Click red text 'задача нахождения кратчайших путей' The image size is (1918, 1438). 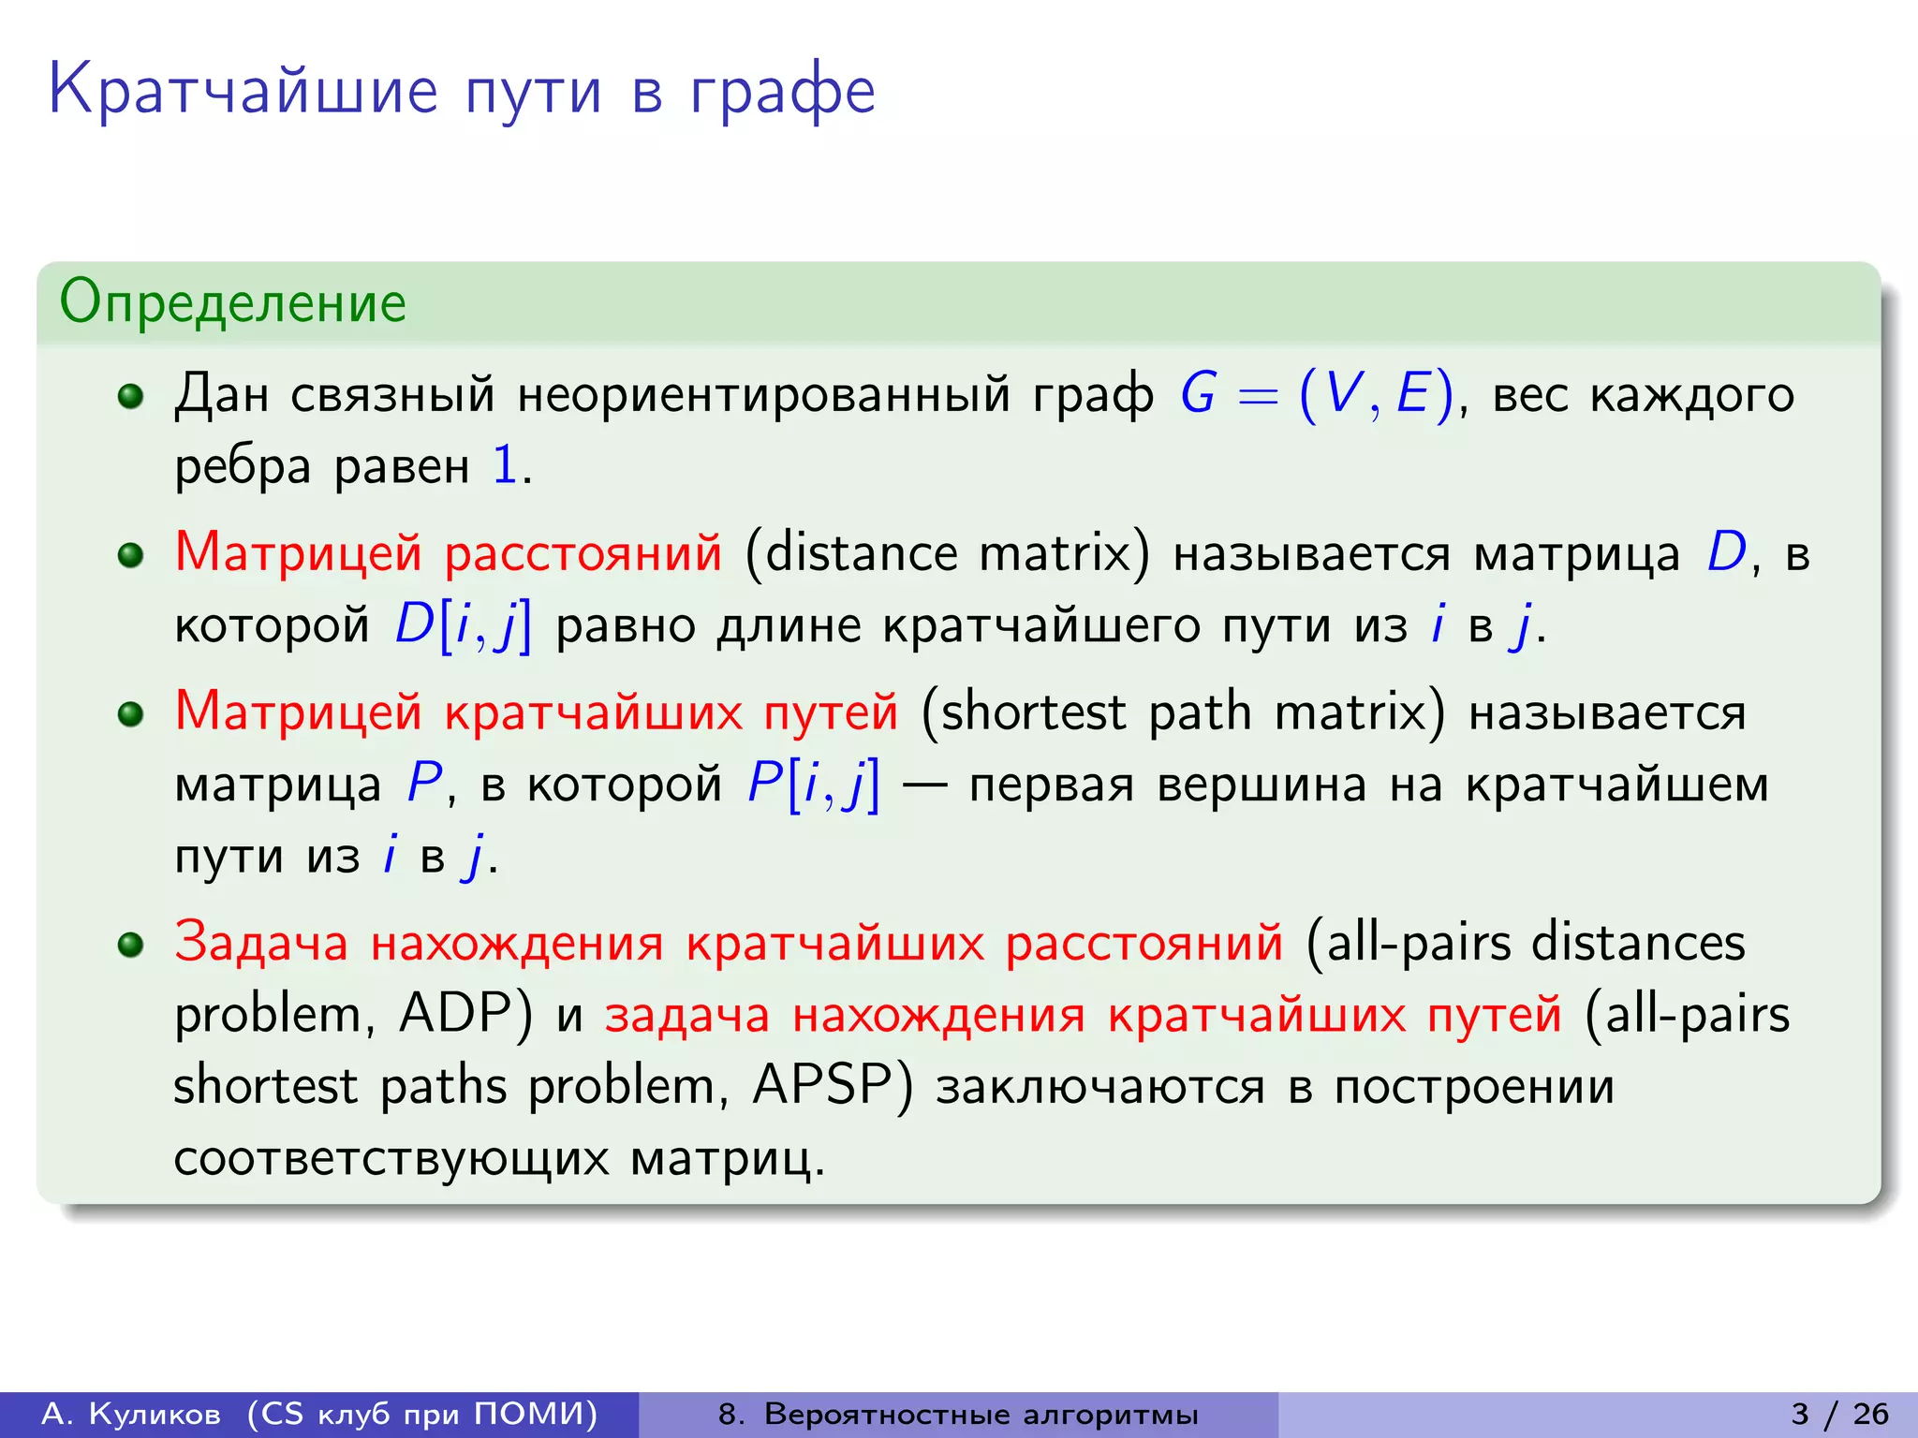pyautogui.click(x=1083, y=1015)
